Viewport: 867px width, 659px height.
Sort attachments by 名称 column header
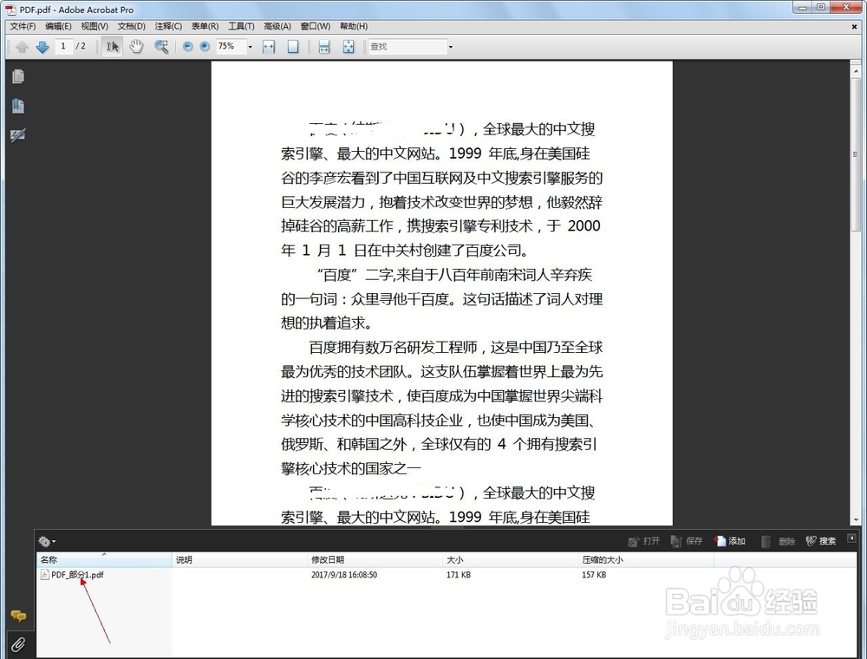[105, 559]
